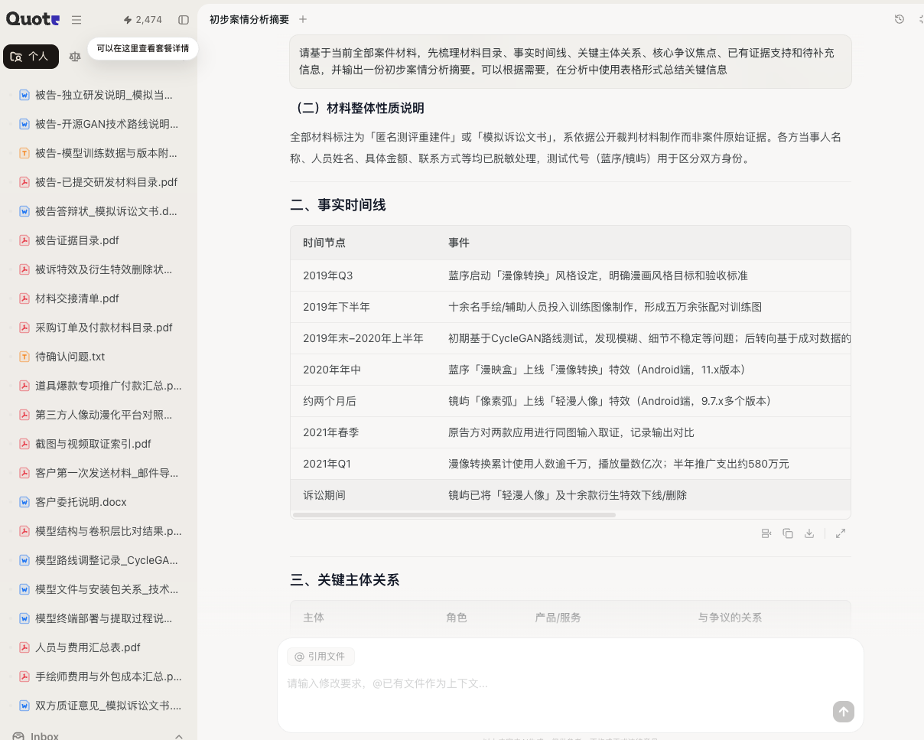Click the 事件 column header
The width and height of the screenshot is (924, 740).
(459, 243)
